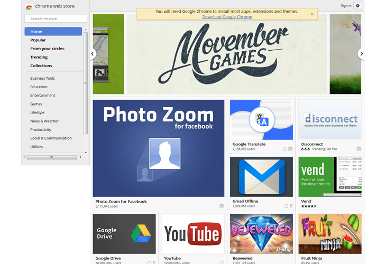386x264 pixels.
Task: Click the lightning icon on Google Drive card
Action: tap(154, 263)
